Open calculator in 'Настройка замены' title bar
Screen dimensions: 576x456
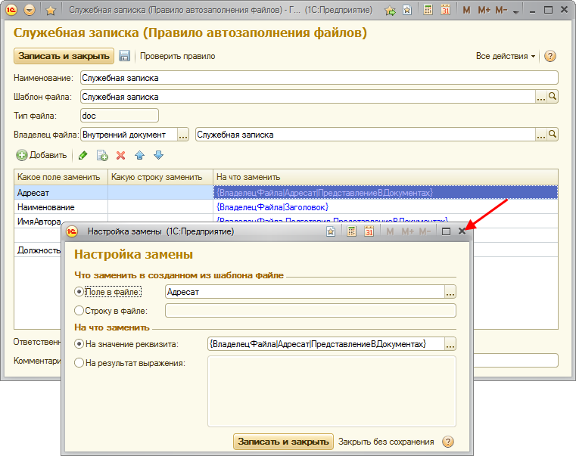point(351,231)
